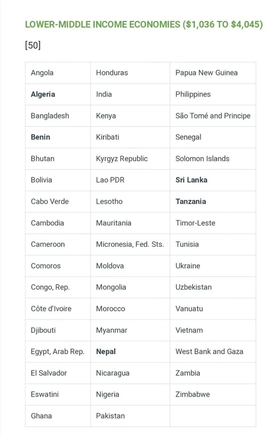The height and width of the screenshot is (437, 278).
Task: Click the São Tomé and Principe entry
Action: 213,116
